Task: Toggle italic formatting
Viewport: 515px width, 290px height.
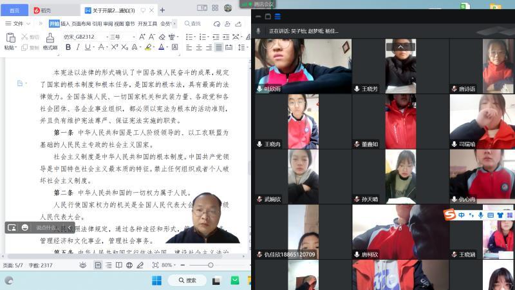Action: 78,47
